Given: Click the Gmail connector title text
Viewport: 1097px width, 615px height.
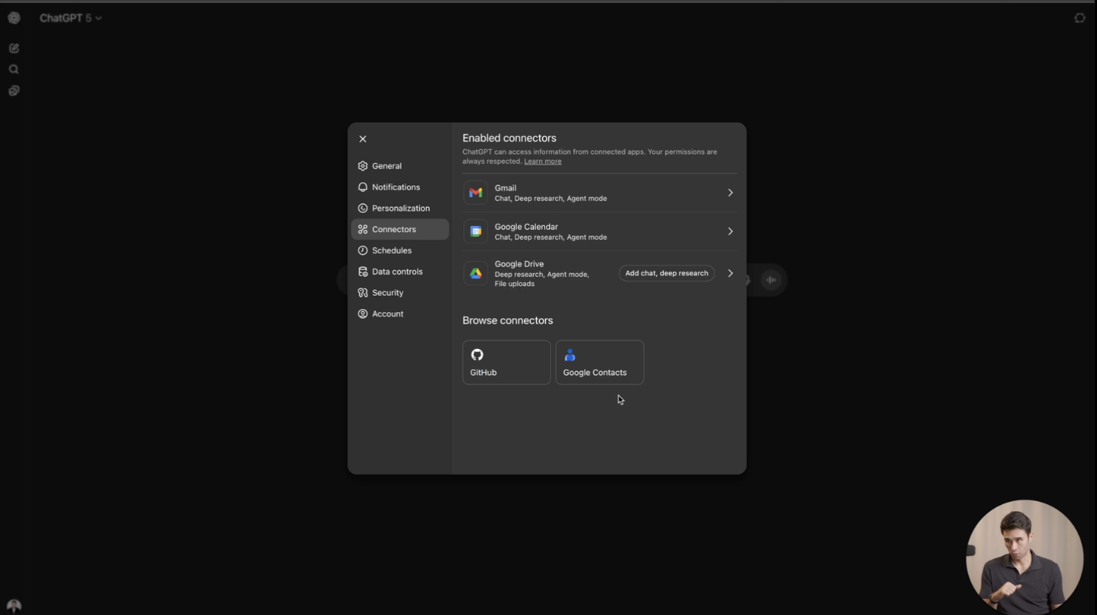Looking at the screenshot, I should pyautogui.click(x=505, y=188).
